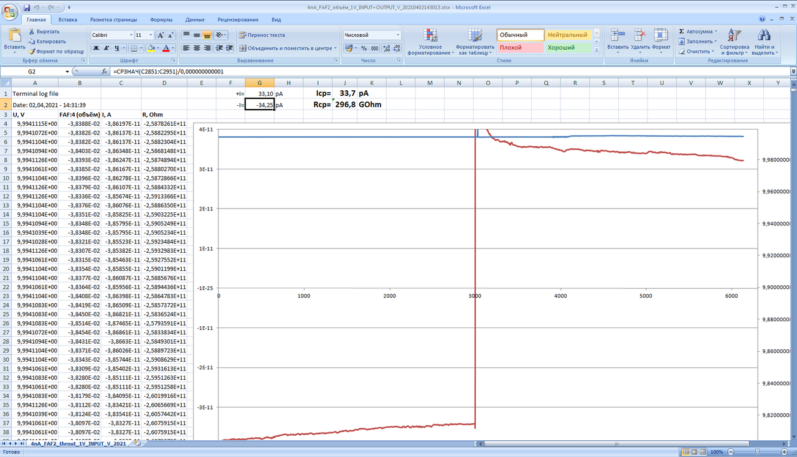The image size is (797, 457).
Task: Expand the Числовой number format dropdown
Action: click(x=398, y=35)
